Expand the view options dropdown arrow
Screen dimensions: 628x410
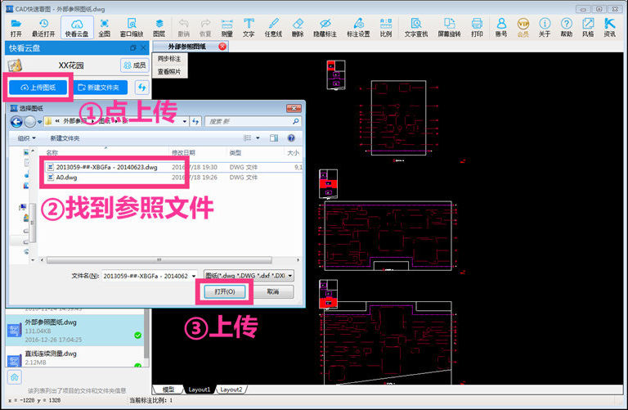tap(258, 137)
